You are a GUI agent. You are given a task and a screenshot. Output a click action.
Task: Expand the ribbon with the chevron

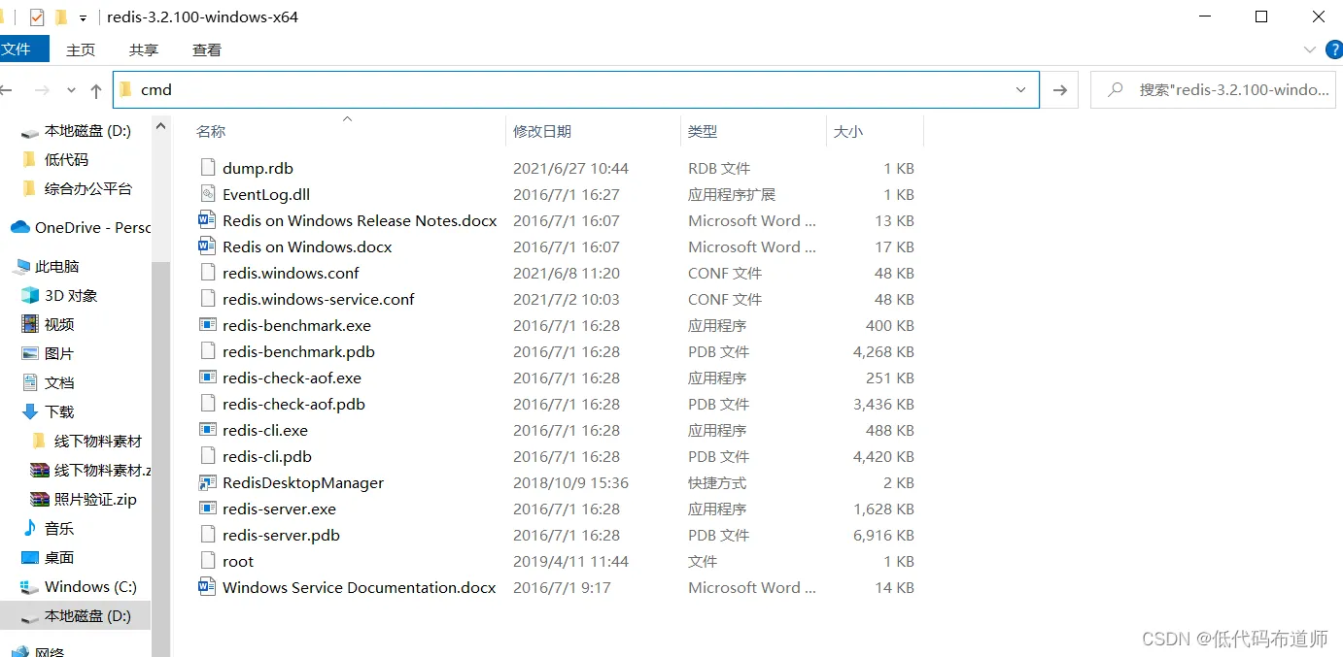pos(1309,49)
